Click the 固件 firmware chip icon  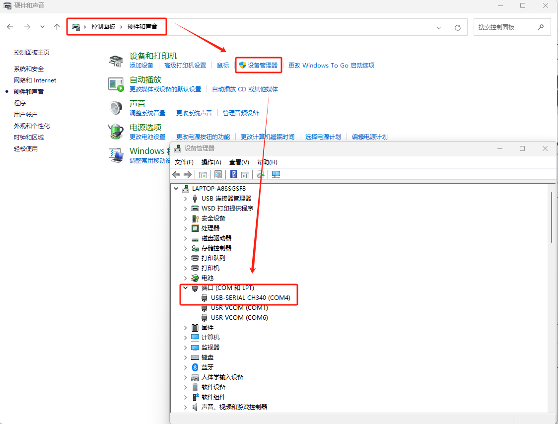click(x=195, y=328)
